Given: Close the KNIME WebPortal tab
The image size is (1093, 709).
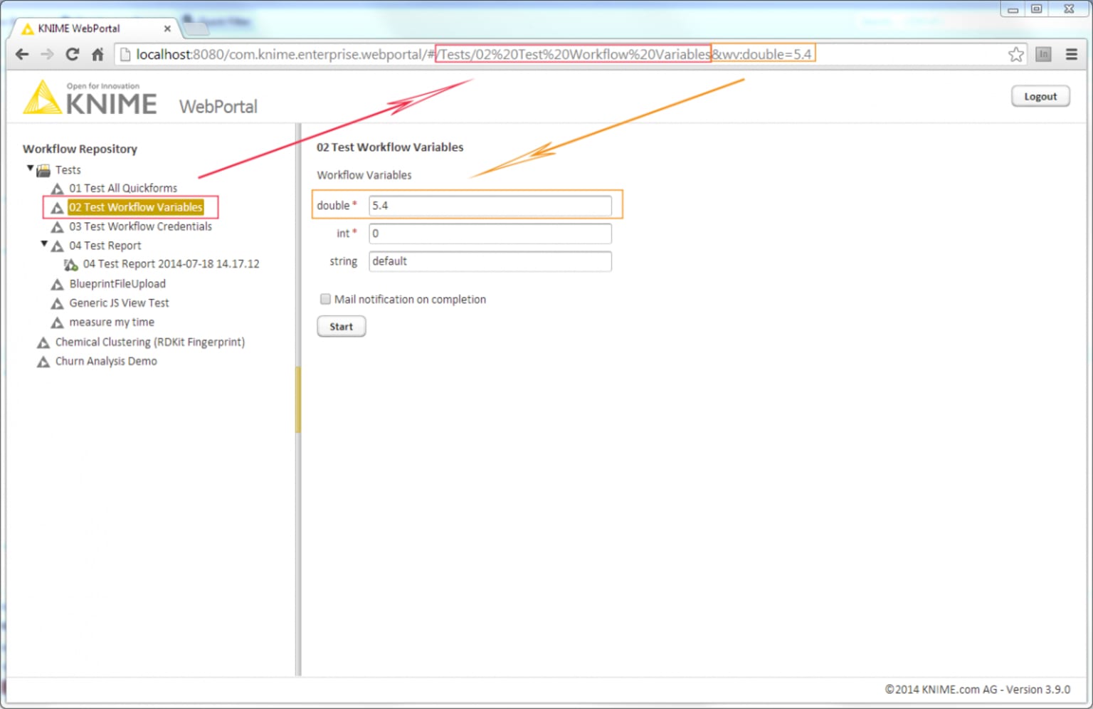Looking at the screenshot, I should point(167,28).
